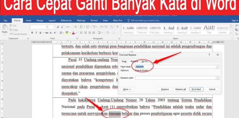This screenshot has height=118, width=239.
Task: Pick the text highlight color button
Action: (67, 33)
